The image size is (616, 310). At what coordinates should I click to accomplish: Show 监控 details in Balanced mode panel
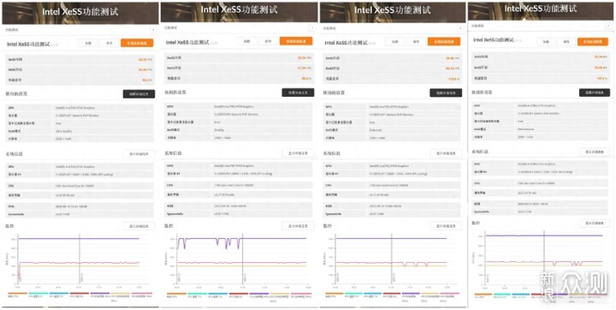(446, 226)
